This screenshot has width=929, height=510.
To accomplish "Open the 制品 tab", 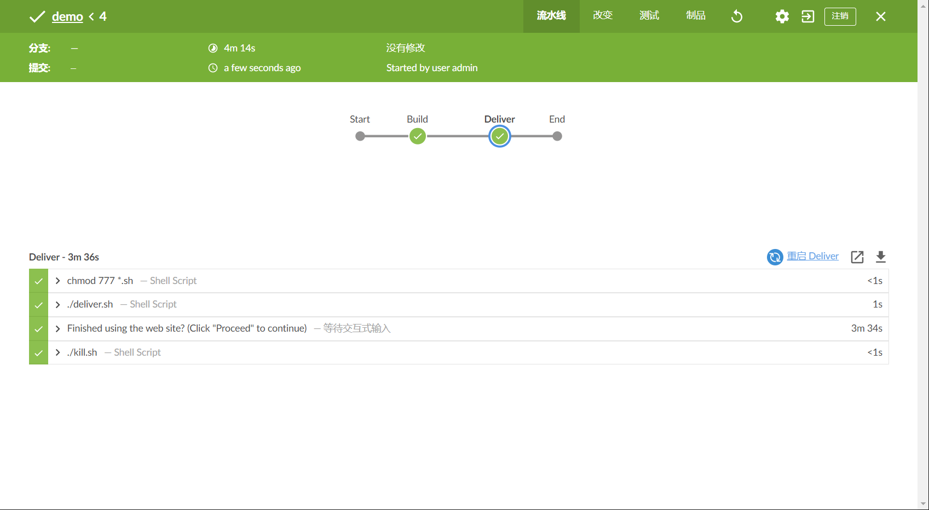I will 695,15.
